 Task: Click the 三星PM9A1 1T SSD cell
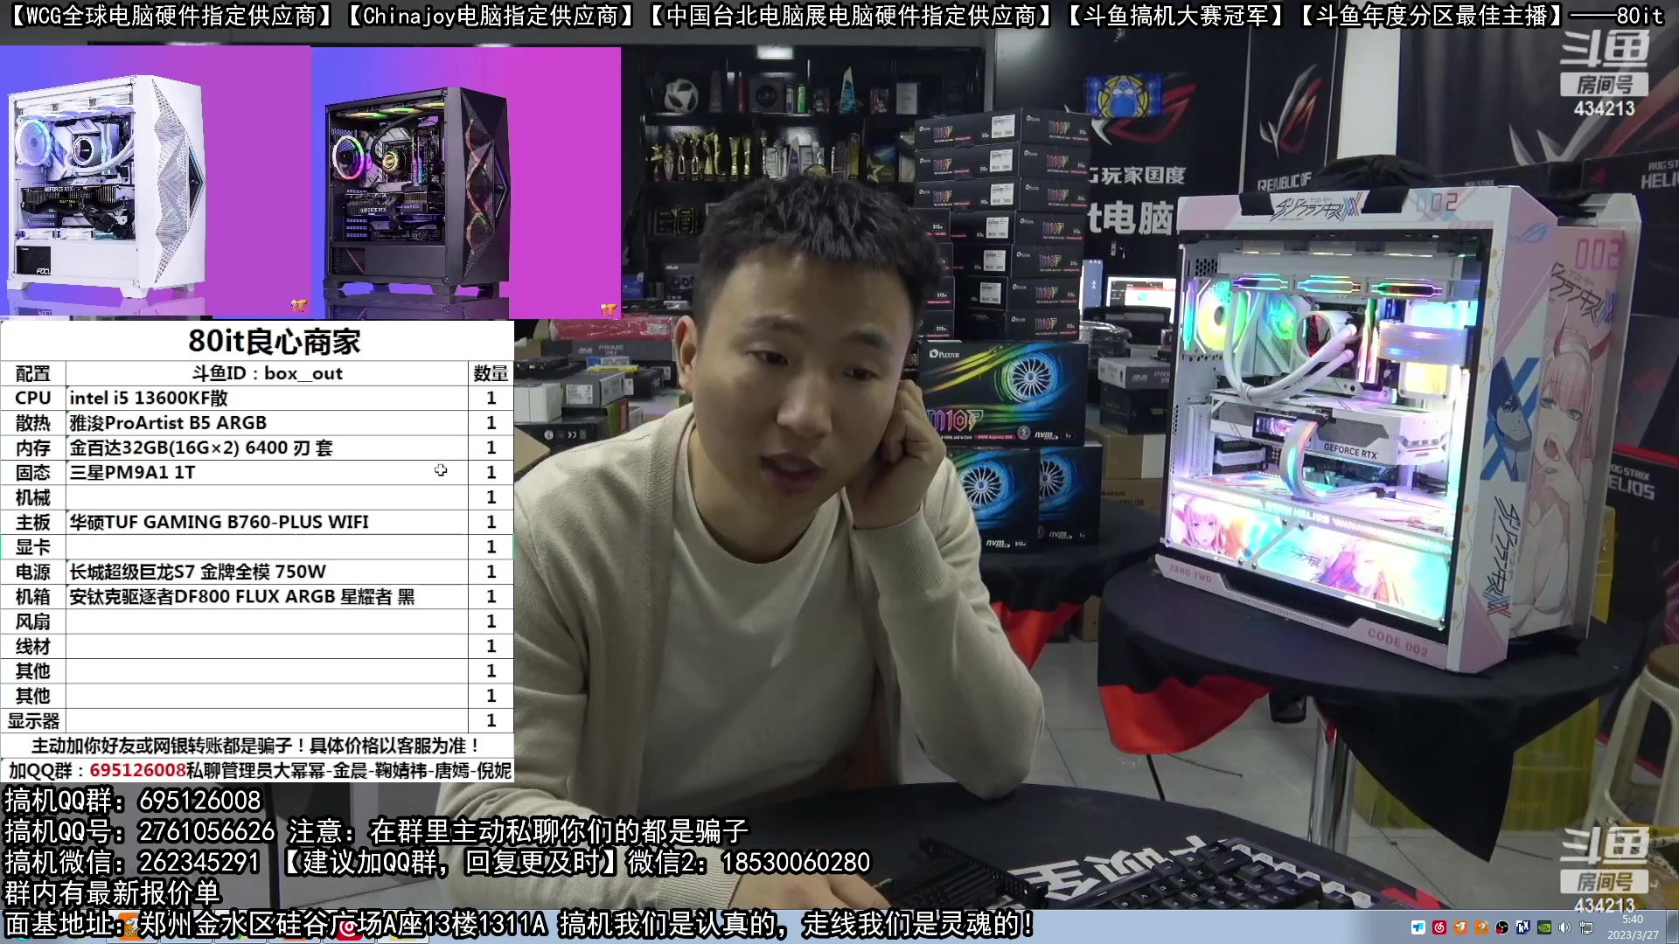268,472
